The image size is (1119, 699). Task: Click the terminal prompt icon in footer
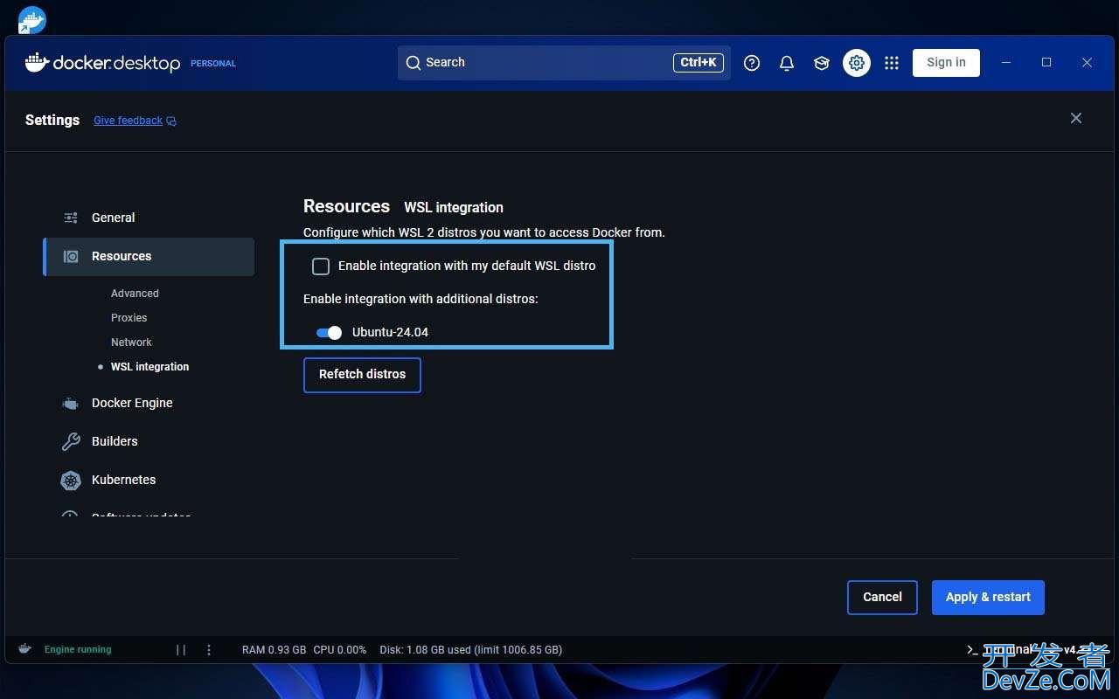[972, 649]
